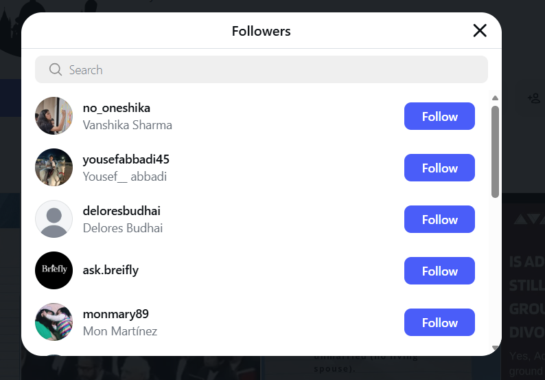
Task: Open ask.breifly's Briefly logo avatar
Action: pyautogui.click(x=54, y=271)
